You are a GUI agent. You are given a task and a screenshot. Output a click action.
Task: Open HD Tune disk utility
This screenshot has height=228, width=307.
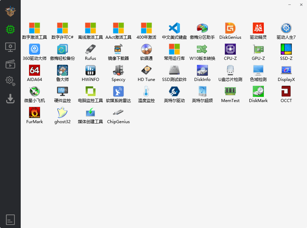click(146, 73)
